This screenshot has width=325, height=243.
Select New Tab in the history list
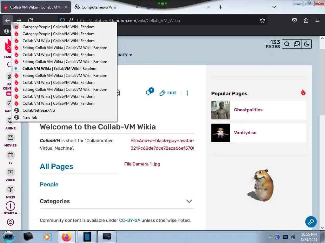pyautogui.click(x=64, y=117)
